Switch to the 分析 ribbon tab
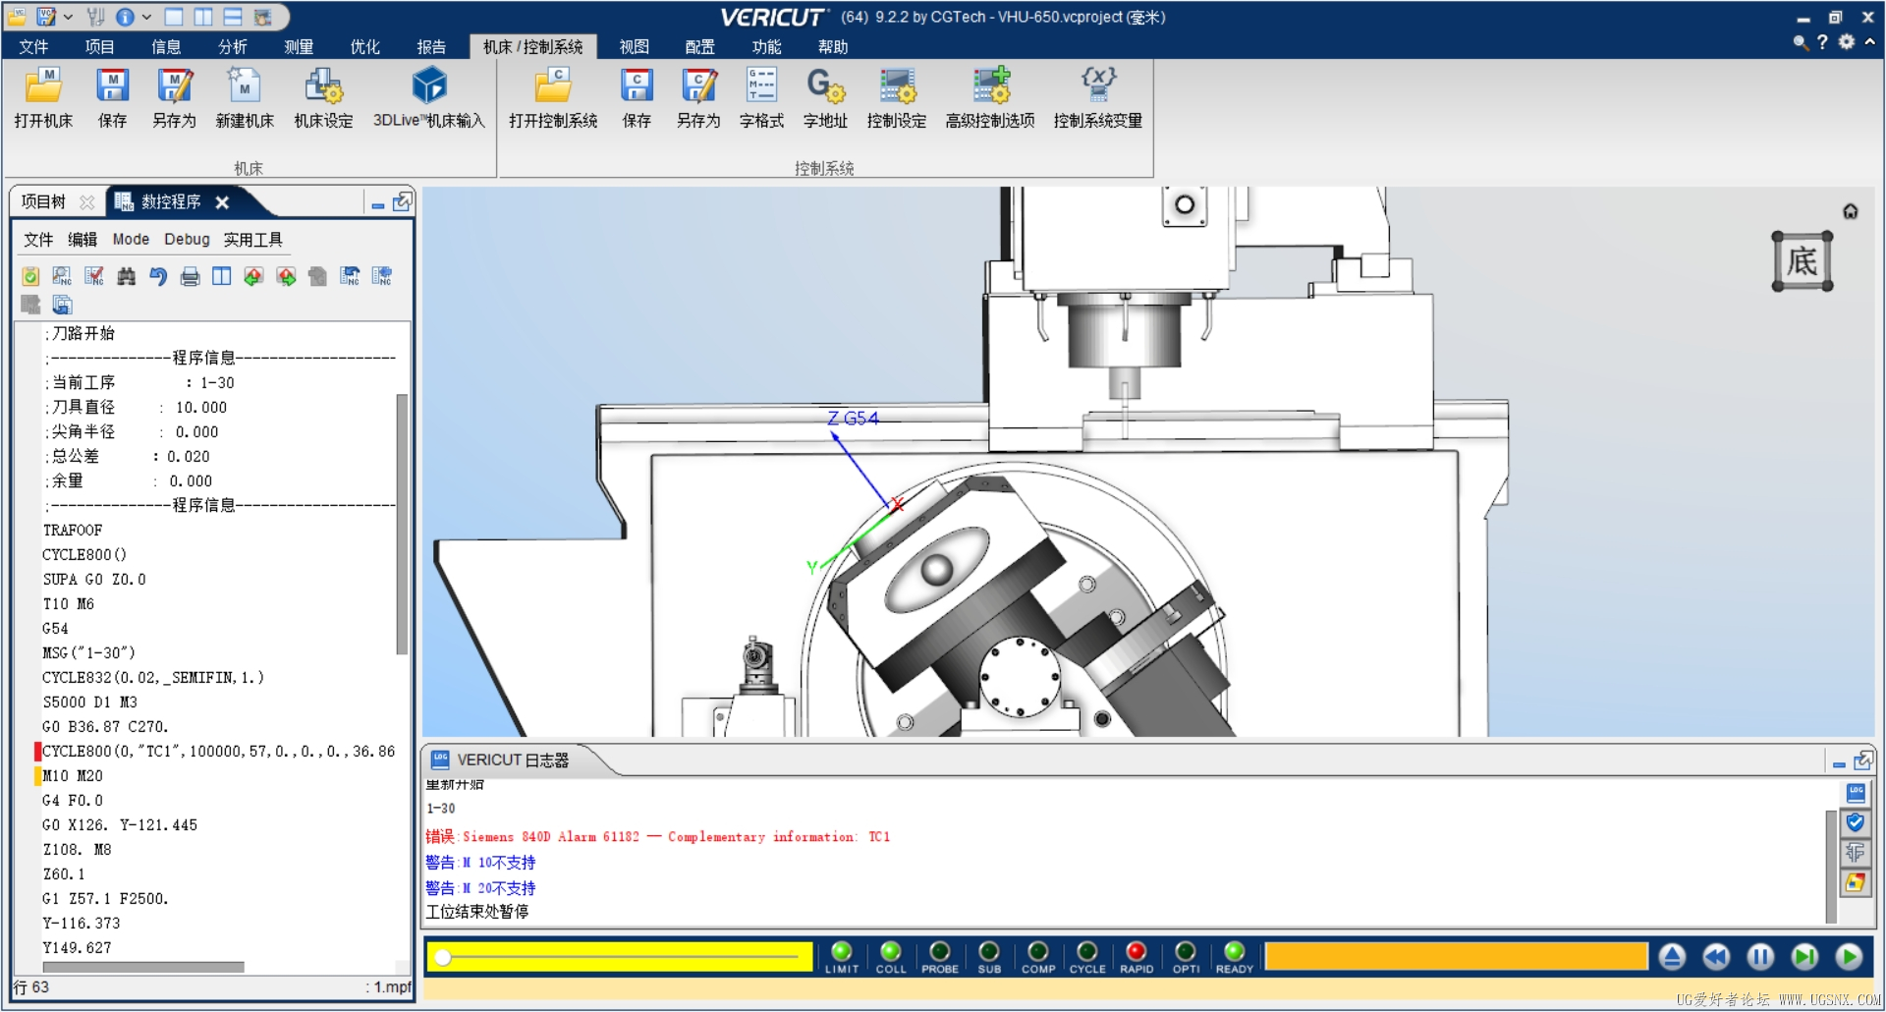 point(233,46)
